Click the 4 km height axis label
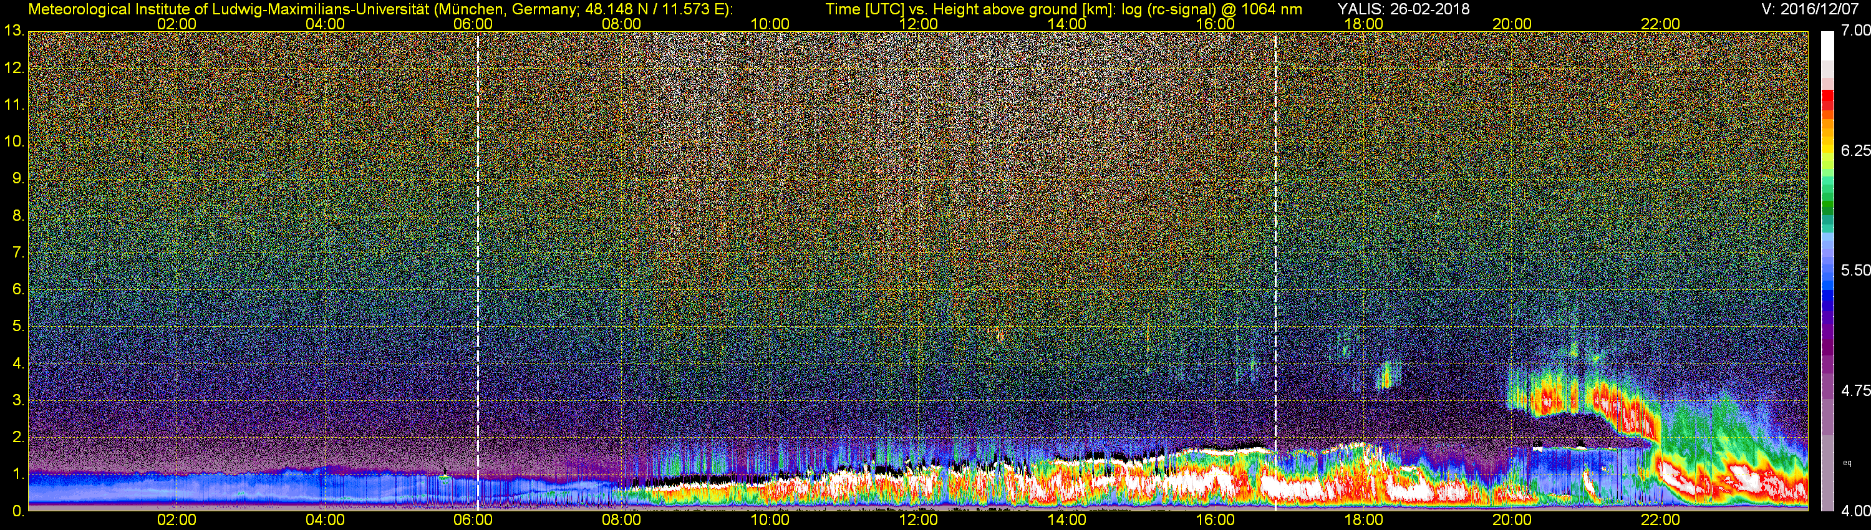The width and height of the screenshot is (1871, 530). (18, 363)
